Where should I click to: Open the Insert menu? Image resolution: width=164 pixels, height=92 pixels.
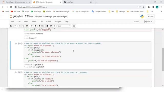pyautogui.click(x=34, y=21)
